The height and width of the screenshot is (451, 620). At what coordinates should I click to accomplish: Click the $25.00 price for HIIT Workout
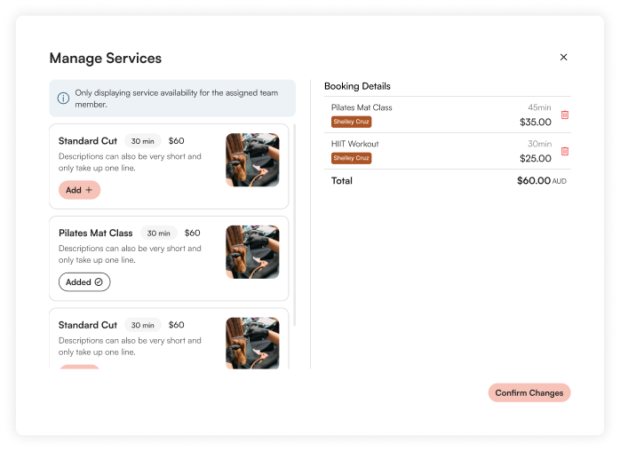tap(536, 159)
